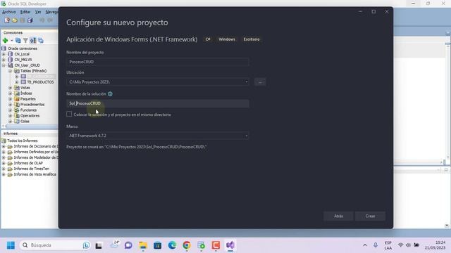Expand the CN_MKLVR connection
This screenshot has height=253, width=451.
pos(4,60)
